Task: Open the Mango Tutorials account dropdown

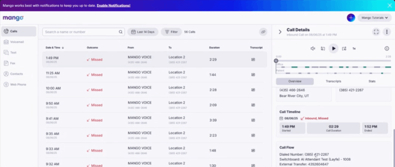Action: coord(375,18)
